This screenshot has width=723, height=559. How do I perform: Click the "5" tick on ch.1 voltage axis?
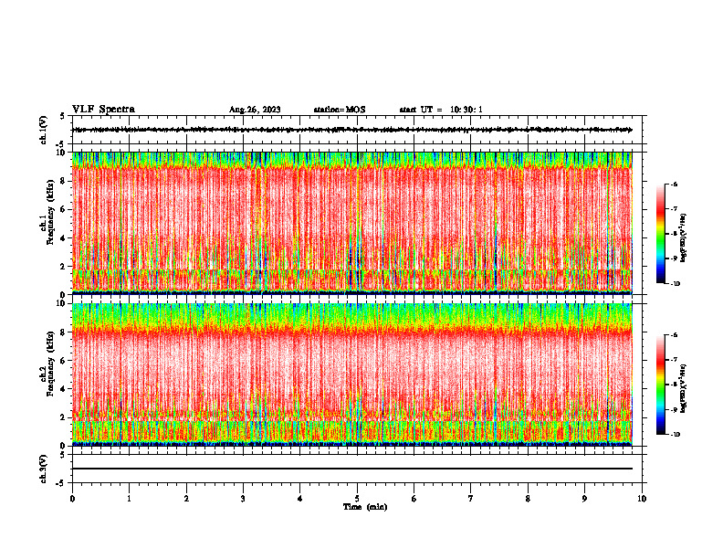[x=64, y=116]
